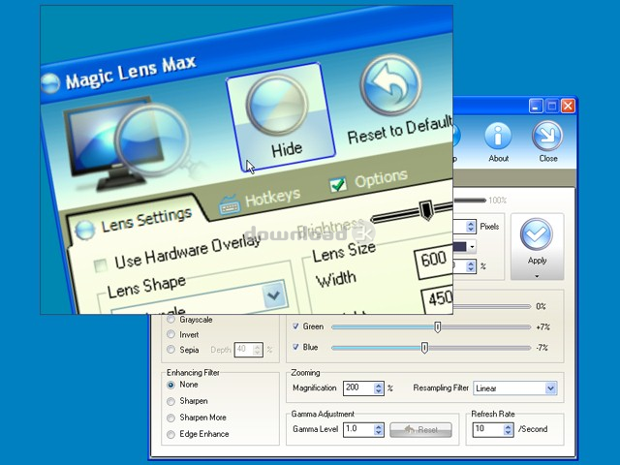Click the Apply checkmark button
The width and height of the screenshot is (620, 465).
pos(537,246)
